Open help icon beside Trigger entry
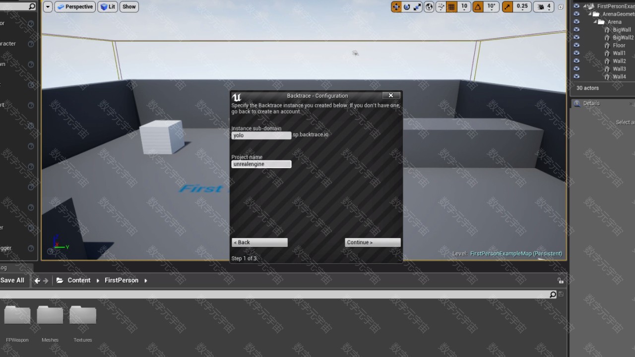The image size is (635, 357). pos(31,248)
